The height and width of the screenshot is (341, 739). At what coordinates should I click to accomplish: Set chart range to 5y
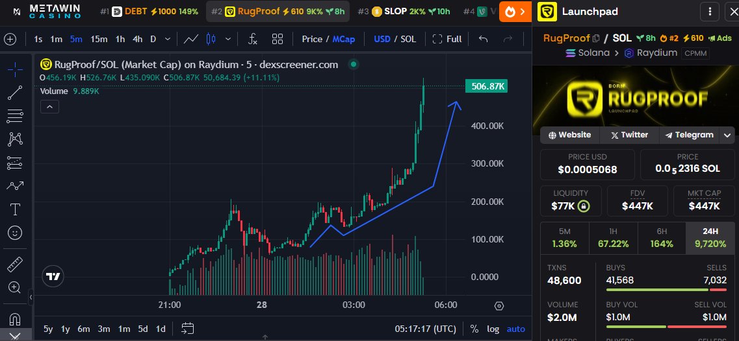48,329
